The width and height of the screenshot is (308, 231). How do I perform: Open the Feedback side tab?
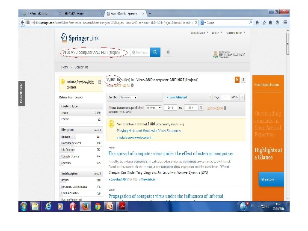[21, 93]
